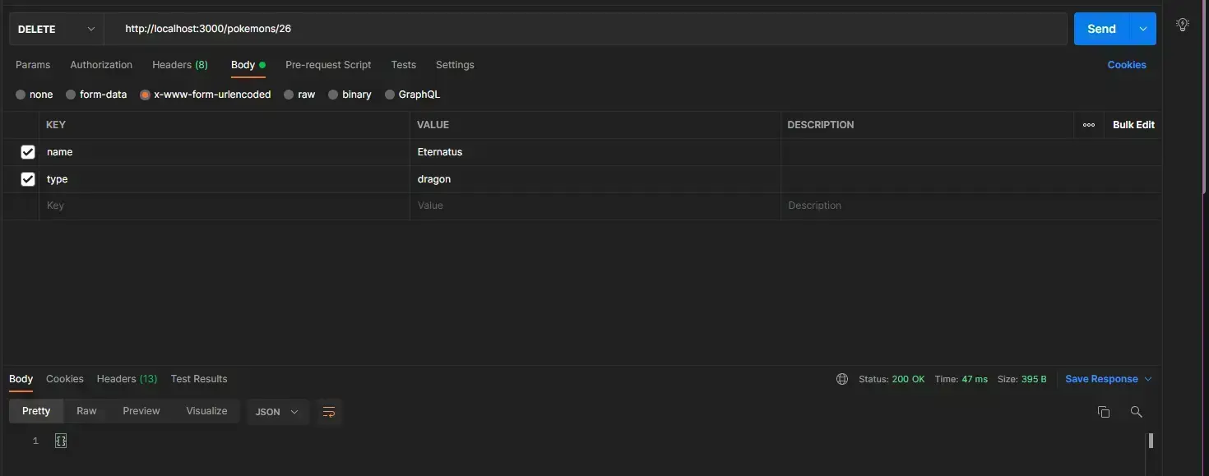Uncheck the name parameter checkbox
The width and height of the screenshot is (1209, 476).
[x=28, y=152]
